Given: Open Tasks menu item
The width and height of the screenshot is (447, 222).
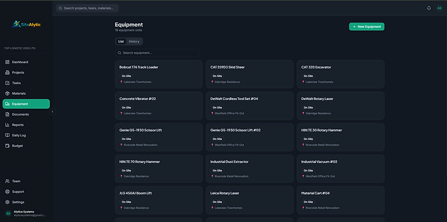Looking at the screenshot, I should tap(26, 83).
